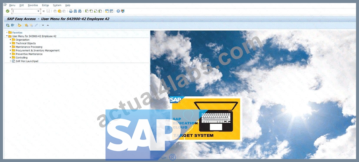Select the Technical Objects tree label
This screenshot has height=162, width=359.
pos(26,43)
